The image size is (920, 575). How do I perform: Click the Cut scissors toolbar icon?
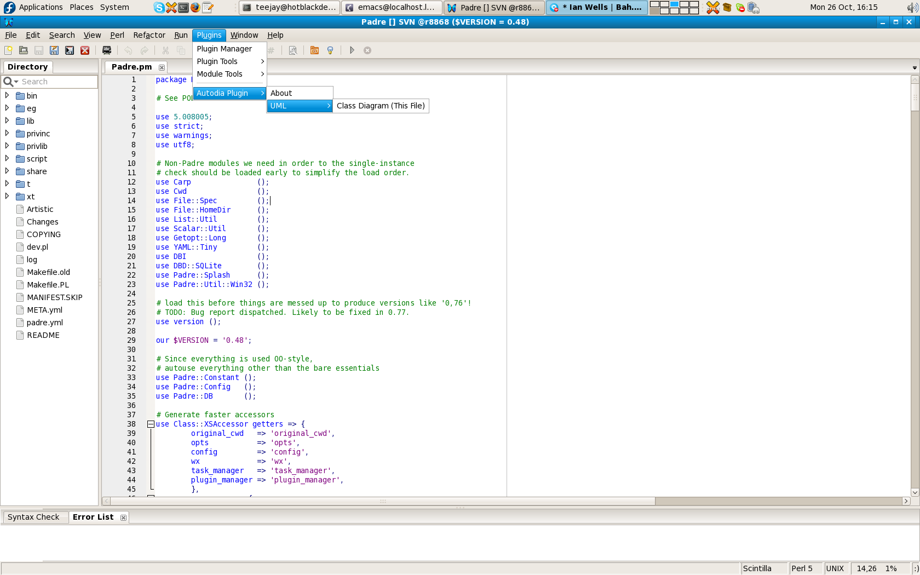pos(165,50)
